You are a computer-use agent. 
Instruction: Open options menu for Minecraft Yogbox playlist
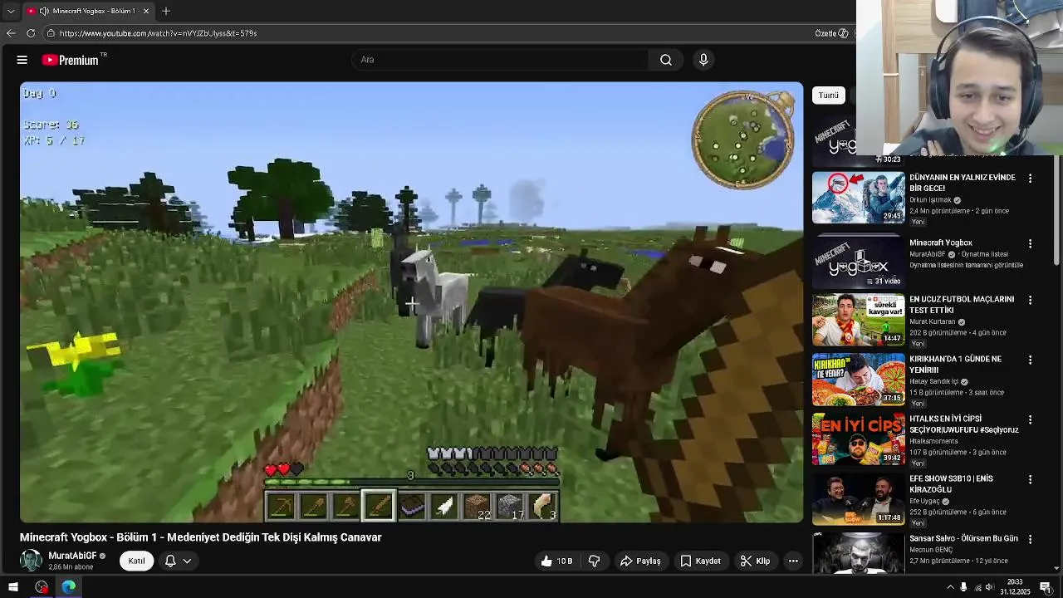pyautogui.click(x=1030, y=244)
